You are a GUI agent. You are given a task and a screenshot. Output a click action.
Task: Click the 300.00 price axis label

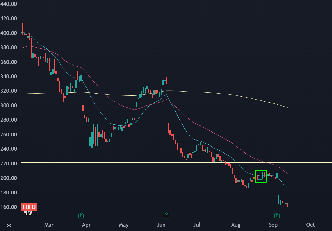point(9,105)
